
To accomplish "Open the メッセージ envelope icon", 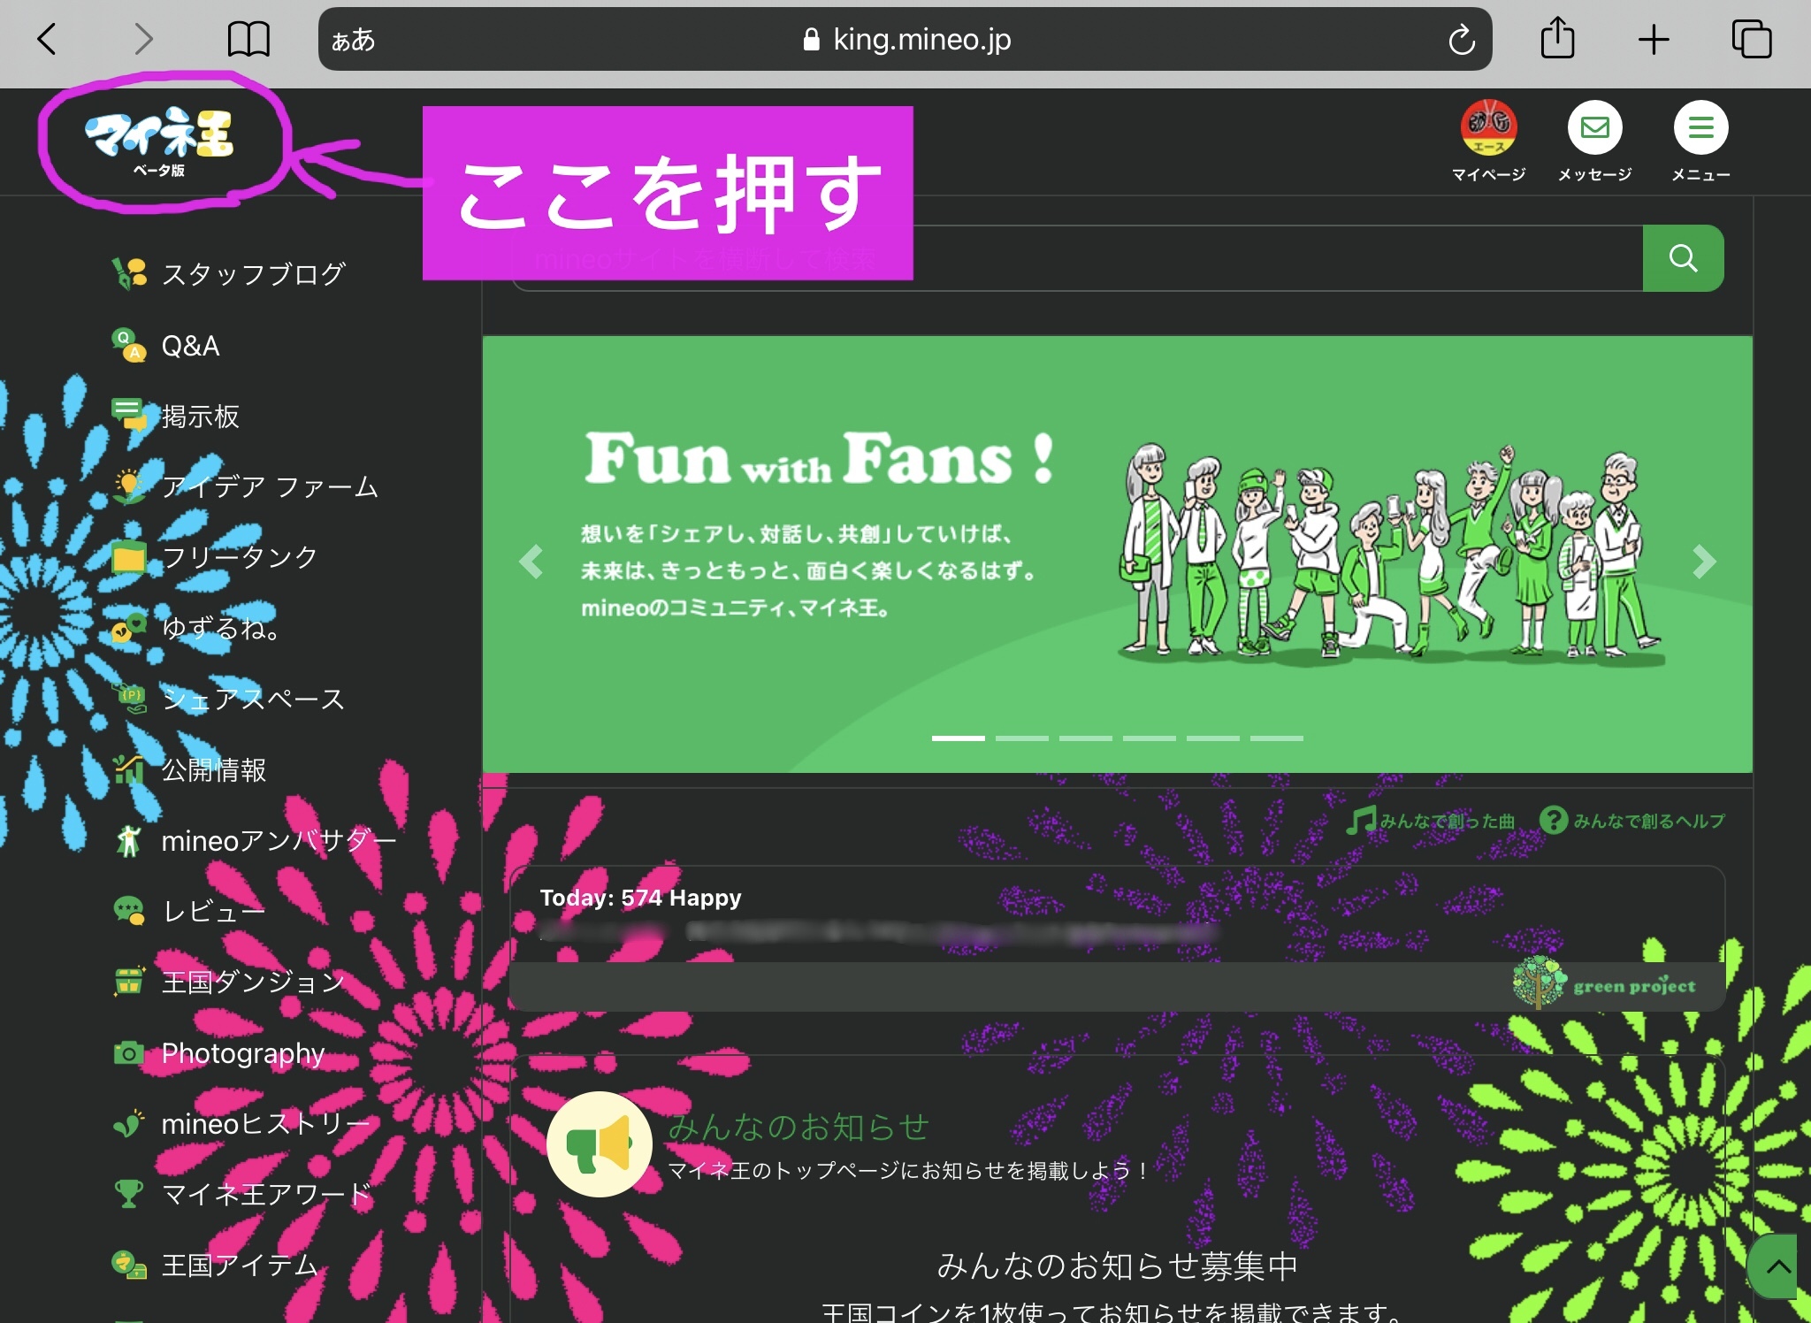I will click(1594, 128).
